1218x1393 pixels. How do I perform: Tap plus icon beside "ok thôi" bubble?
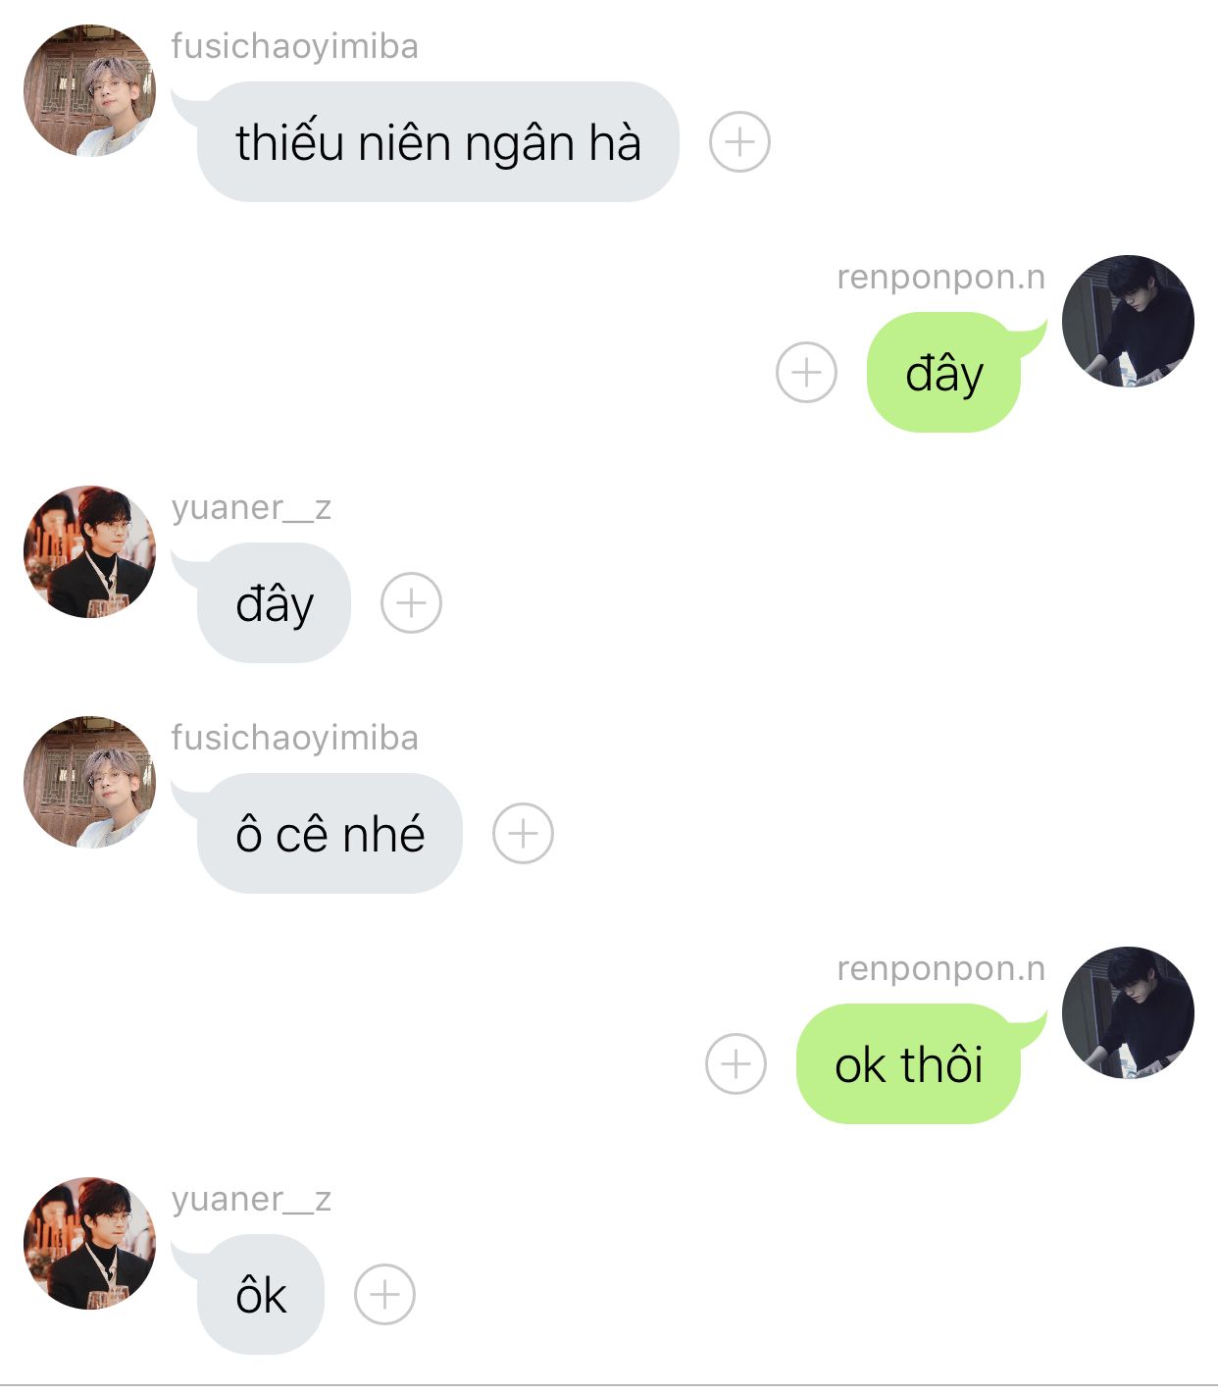tap(736, 1063)
